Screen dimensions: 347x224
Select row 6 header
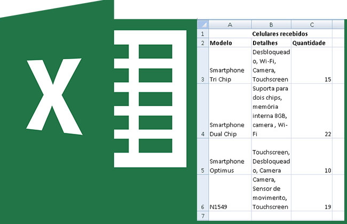coord(203,193)
